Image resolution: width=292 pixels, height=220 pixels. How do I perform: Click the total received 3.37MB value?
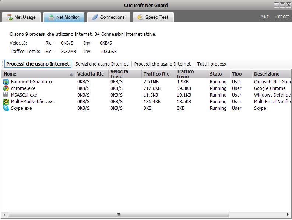(x=68, y=52)
